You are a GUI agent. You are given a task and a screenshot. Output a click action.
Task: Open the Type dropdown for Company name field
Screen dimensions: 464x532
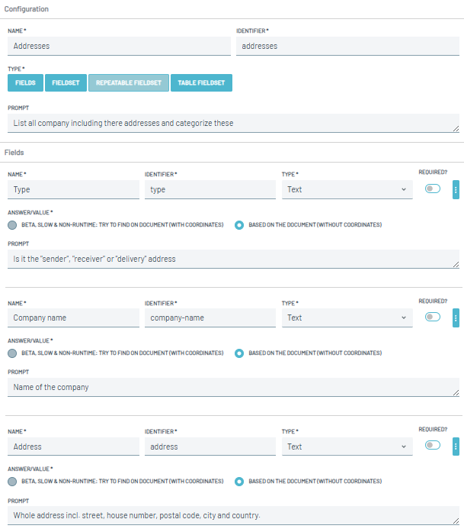[347, 318]
